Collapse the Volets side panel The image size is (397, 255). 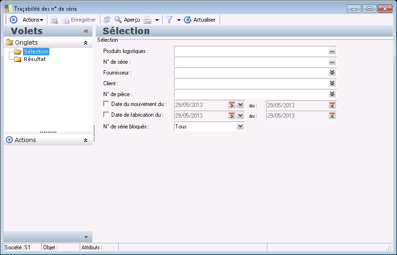tap(86, 31)
